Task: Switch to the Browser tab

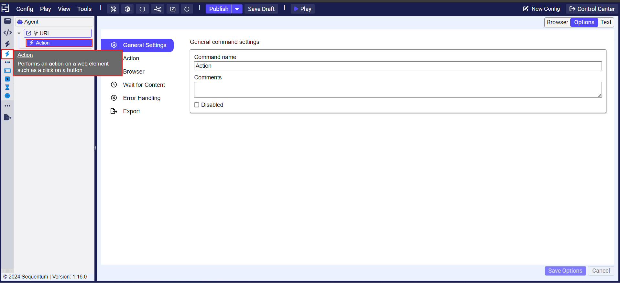Action: coord(557,22)
